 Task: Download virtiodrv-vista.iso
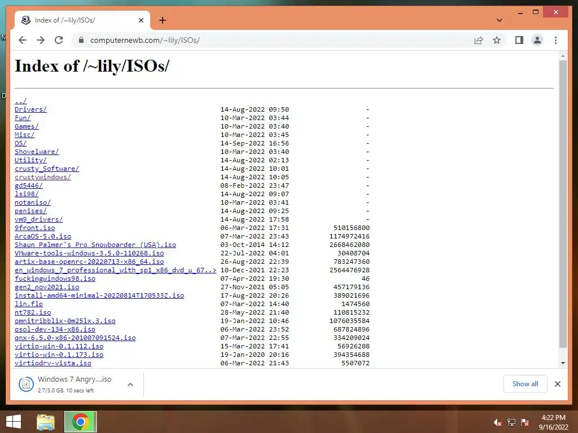[53, 364]
